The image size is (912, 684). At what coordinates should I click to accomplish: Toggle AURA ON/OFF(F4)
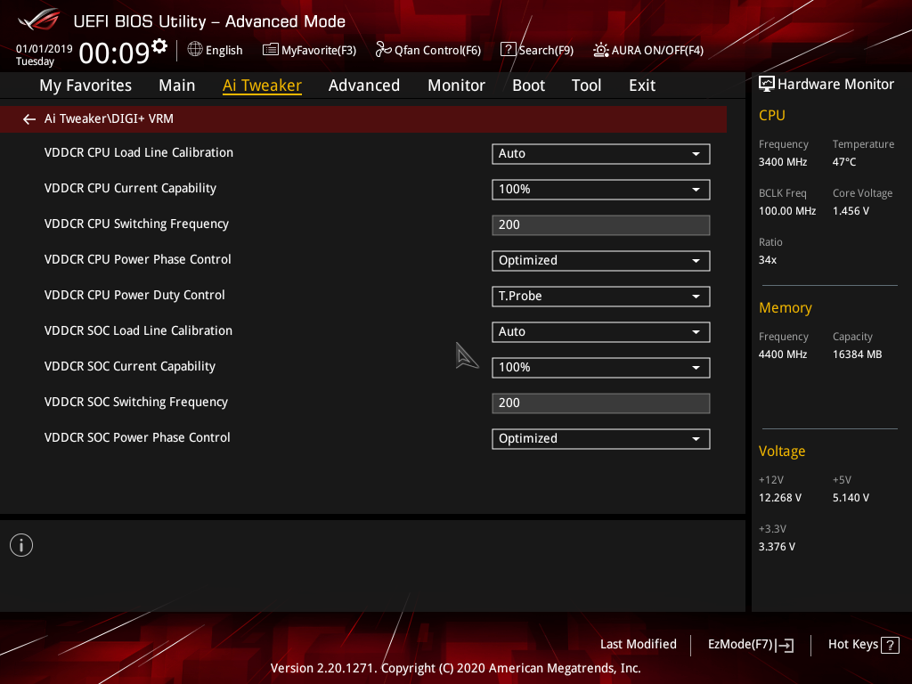click(x=648, y=50)
